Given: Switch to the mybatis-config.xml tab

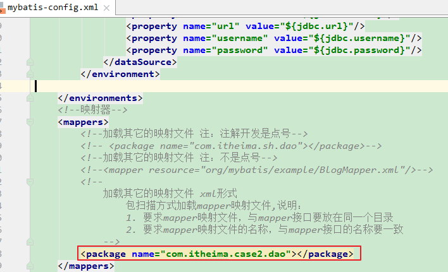Looking at the screenshot, I should click(53, 7).
